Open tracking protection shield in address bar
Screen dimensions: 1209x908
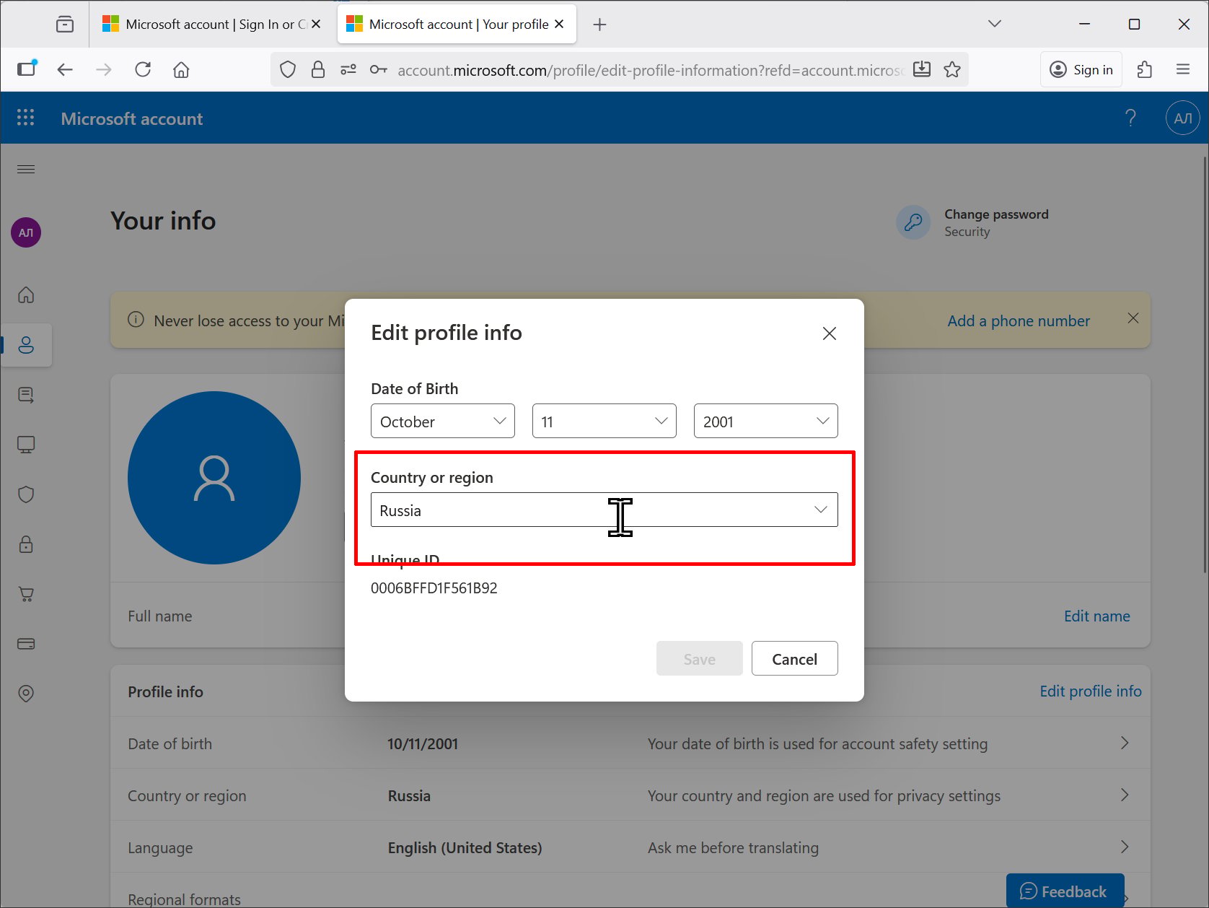click(x=288, y=69)
